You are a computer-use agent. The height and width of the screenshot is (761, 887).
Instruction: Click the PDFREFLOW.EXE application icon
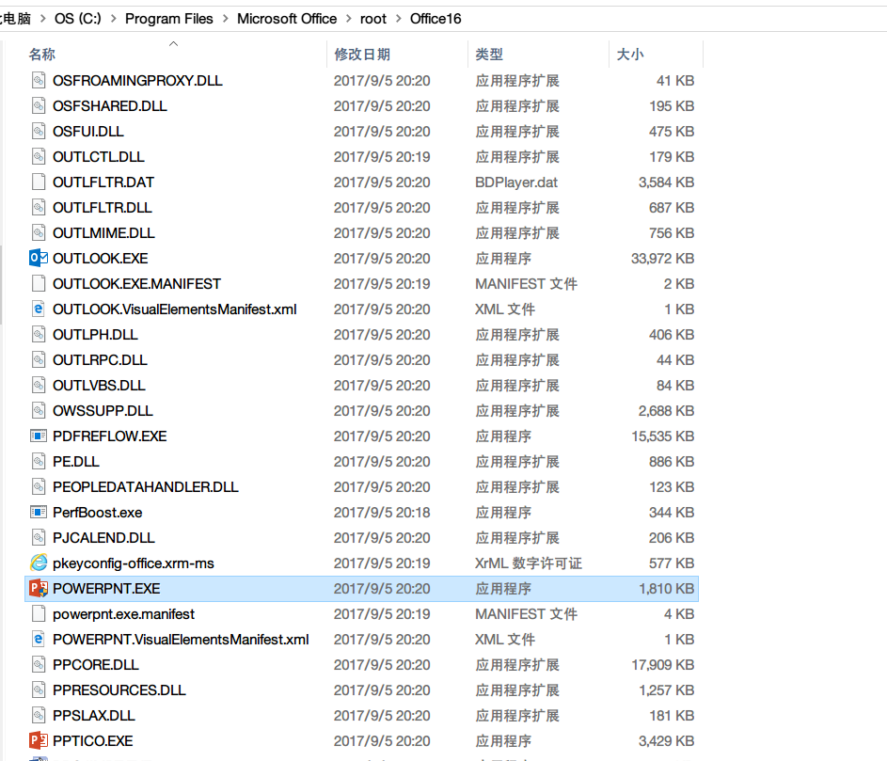[39, 436]
